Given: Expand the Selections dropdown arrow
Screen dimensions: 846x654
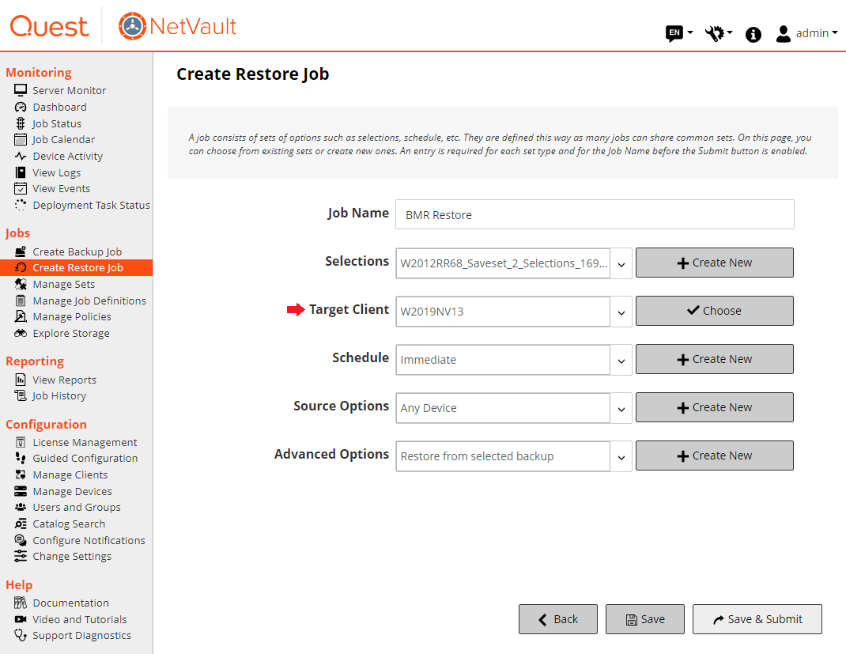Looking at the screenshot, I should tap(621, 263).
